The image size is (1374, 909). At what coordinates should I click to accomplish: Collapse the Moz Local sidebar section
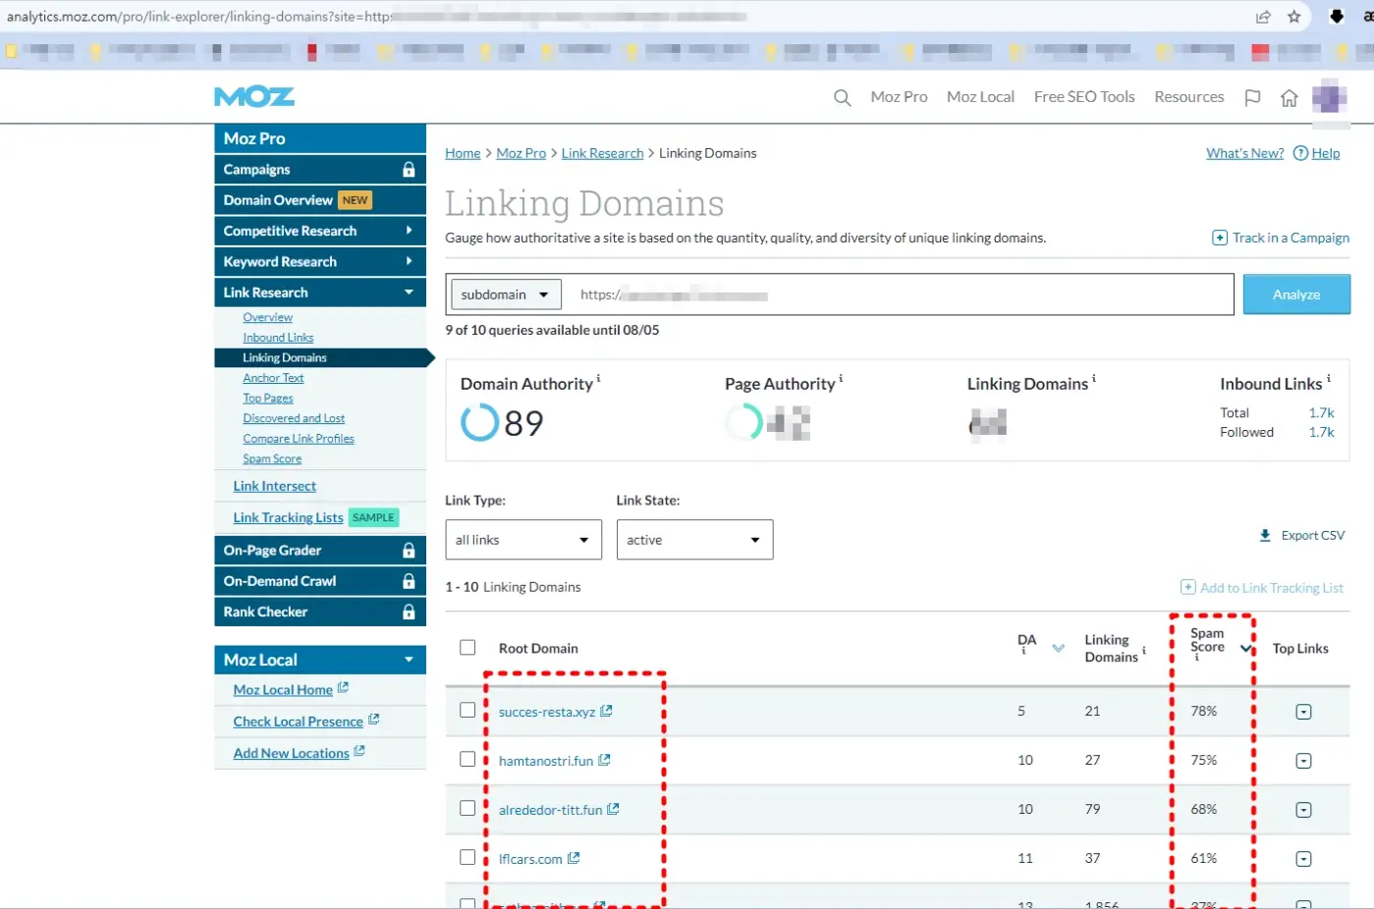(320, 660)
